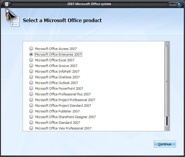
Task: Click the dark pill button in title bar
Action: point(172,4)
